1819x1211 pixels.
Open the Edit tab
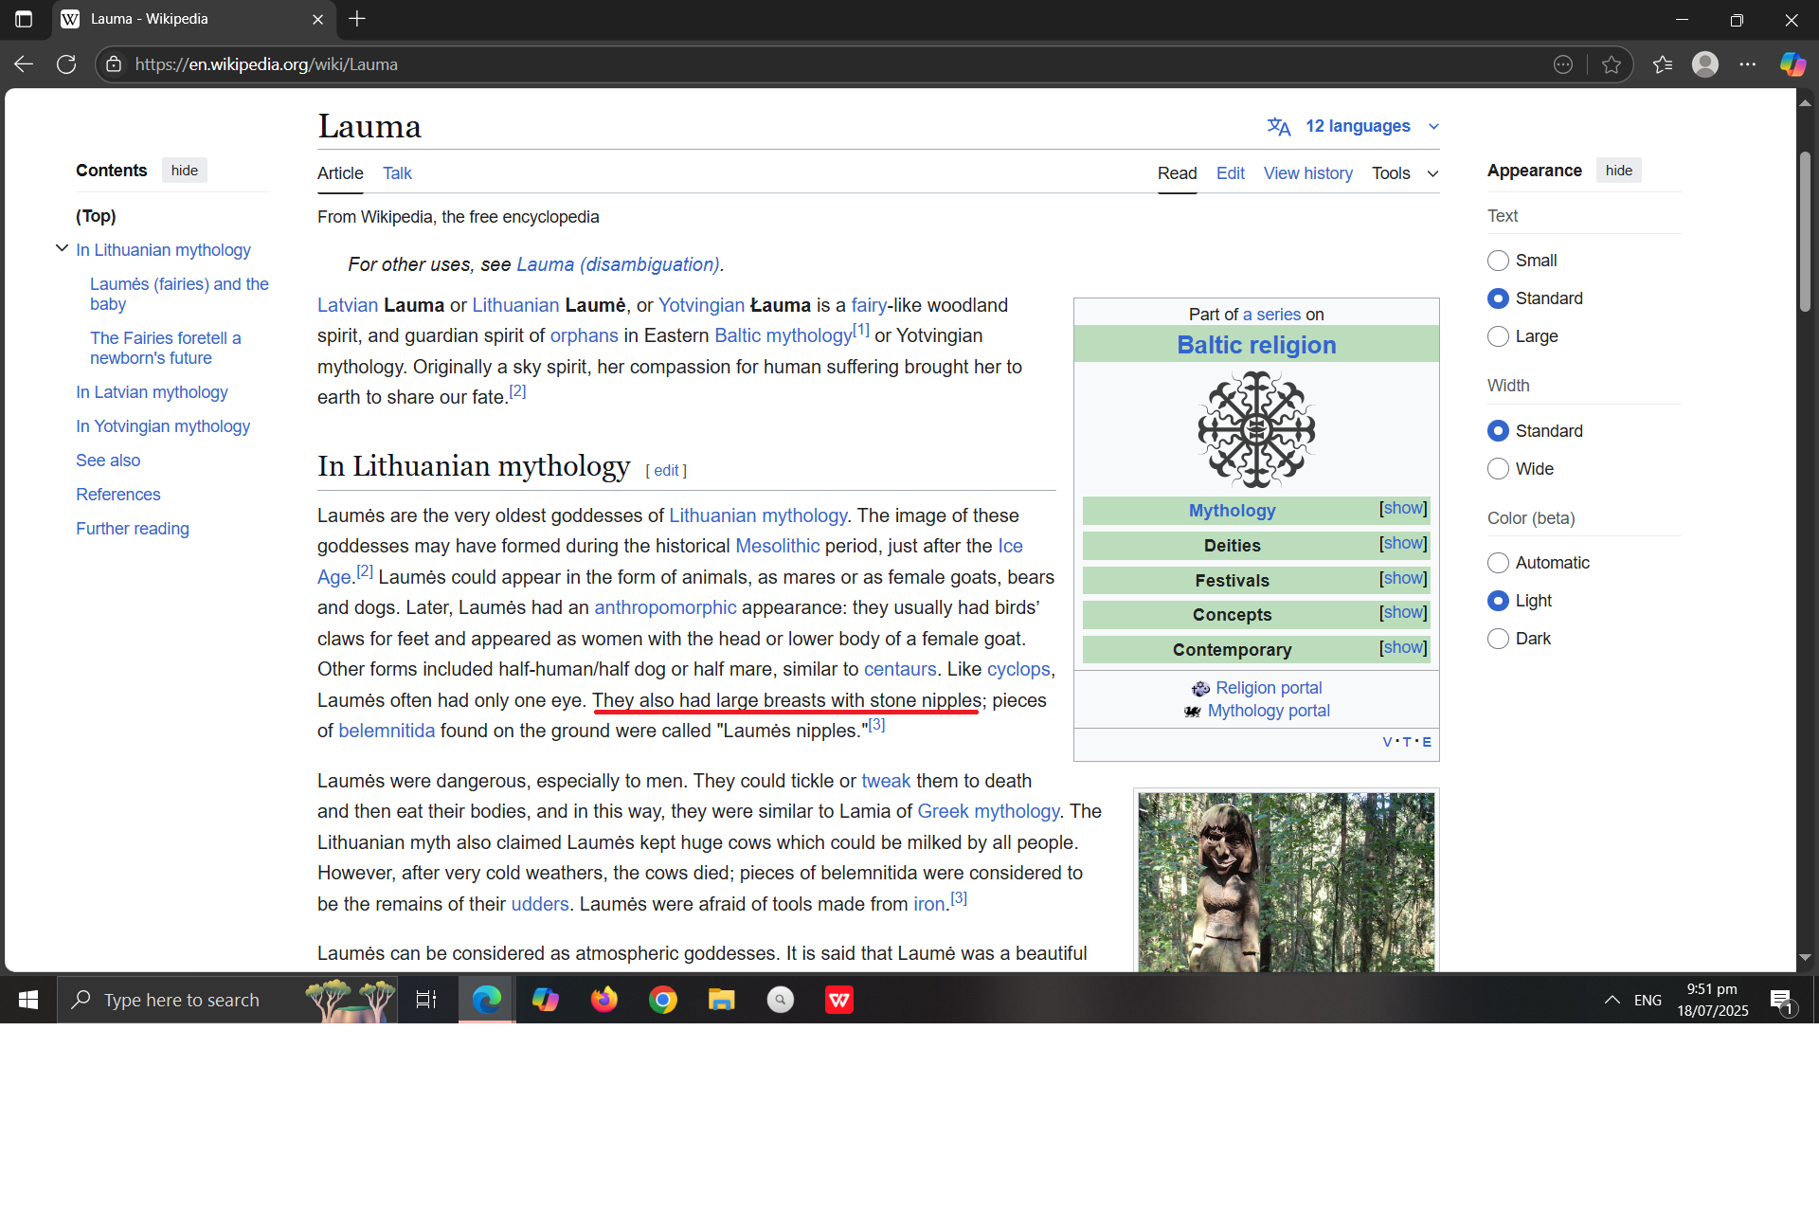1231,173
